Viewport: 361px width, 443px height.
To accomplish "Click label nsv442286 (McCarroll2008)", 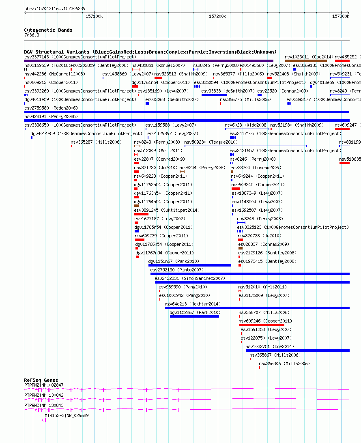I will pyautogui.click(x=55, y=74).
